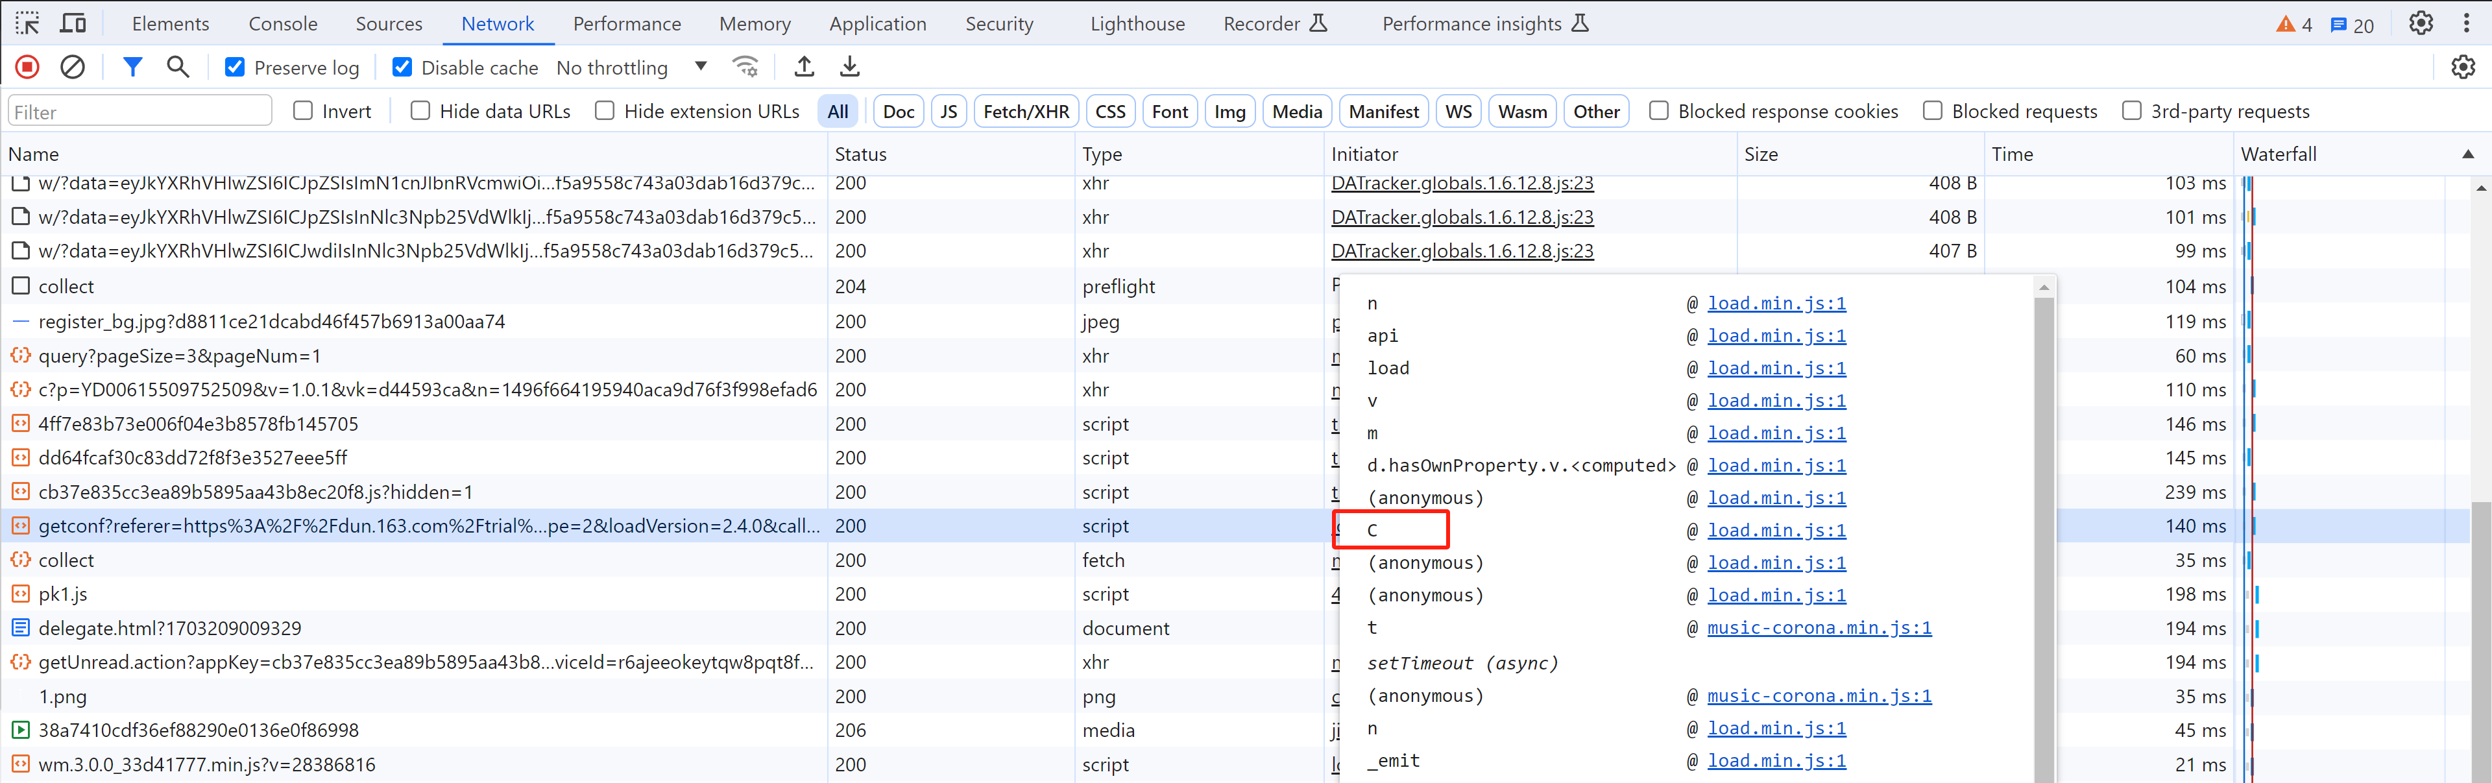Switch to the JS filter tab
This screenshot has height=783, width=2492.
coord(947,110)
